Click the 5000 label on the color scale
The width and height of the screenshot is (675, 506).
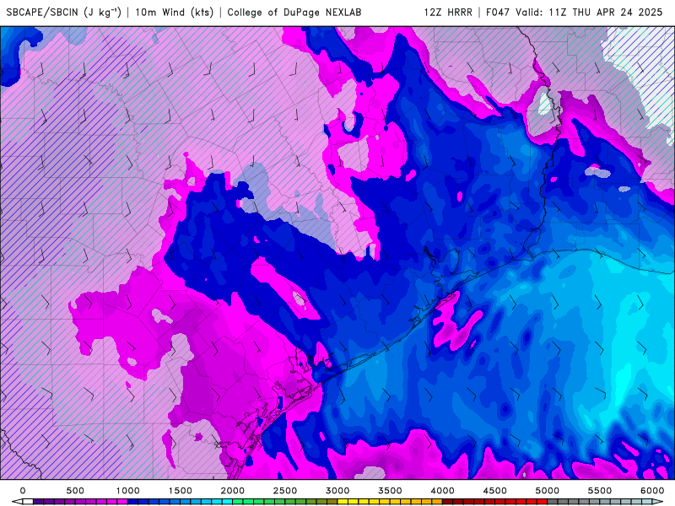[x=547, y=491]
